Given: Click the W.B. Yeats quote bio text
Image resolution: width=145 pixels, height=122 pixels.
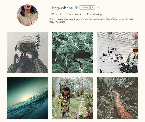Looking at the screenshot, I should (92, 20).
